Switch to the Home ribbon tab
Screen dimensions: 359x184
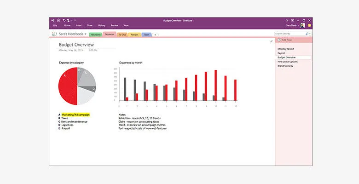tap(67, 25)
